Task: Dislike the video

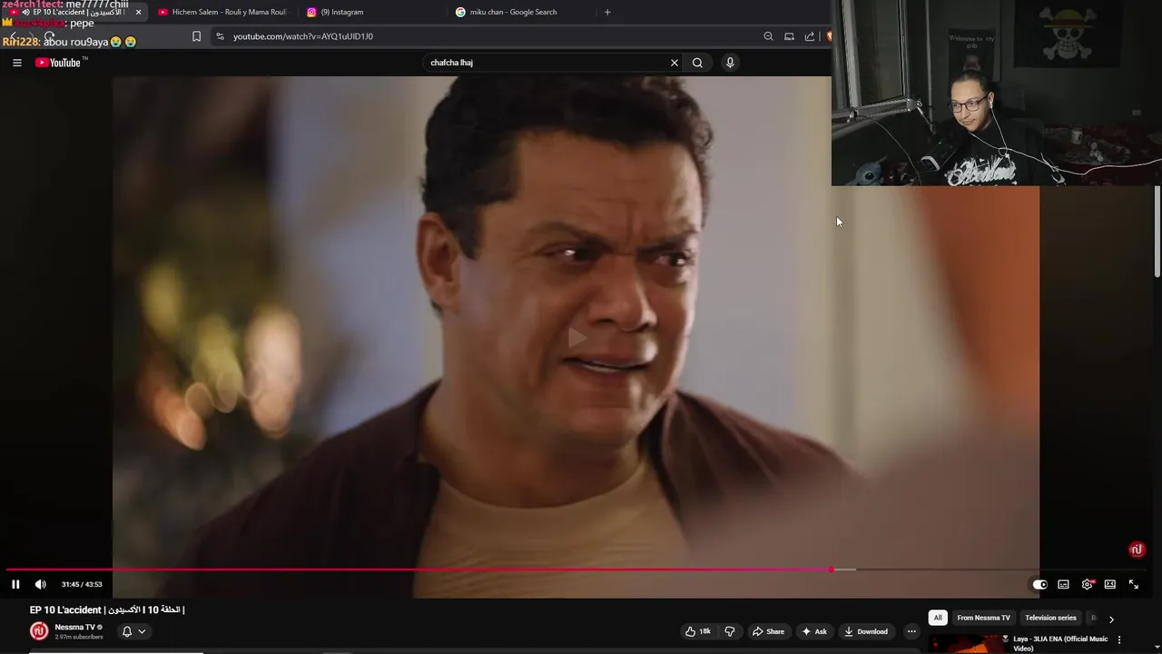Action: (x=729, y=631)
